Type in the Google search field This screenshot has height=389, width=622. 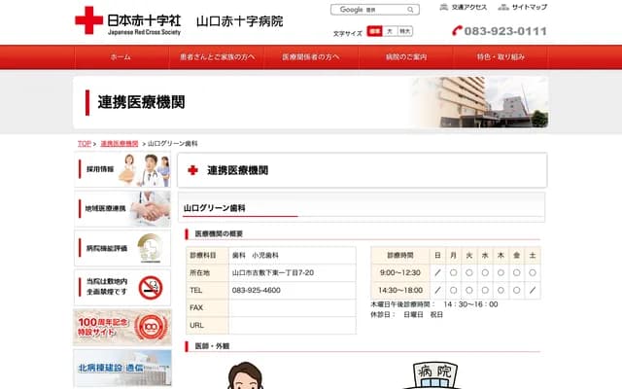[x=367, y=10]
